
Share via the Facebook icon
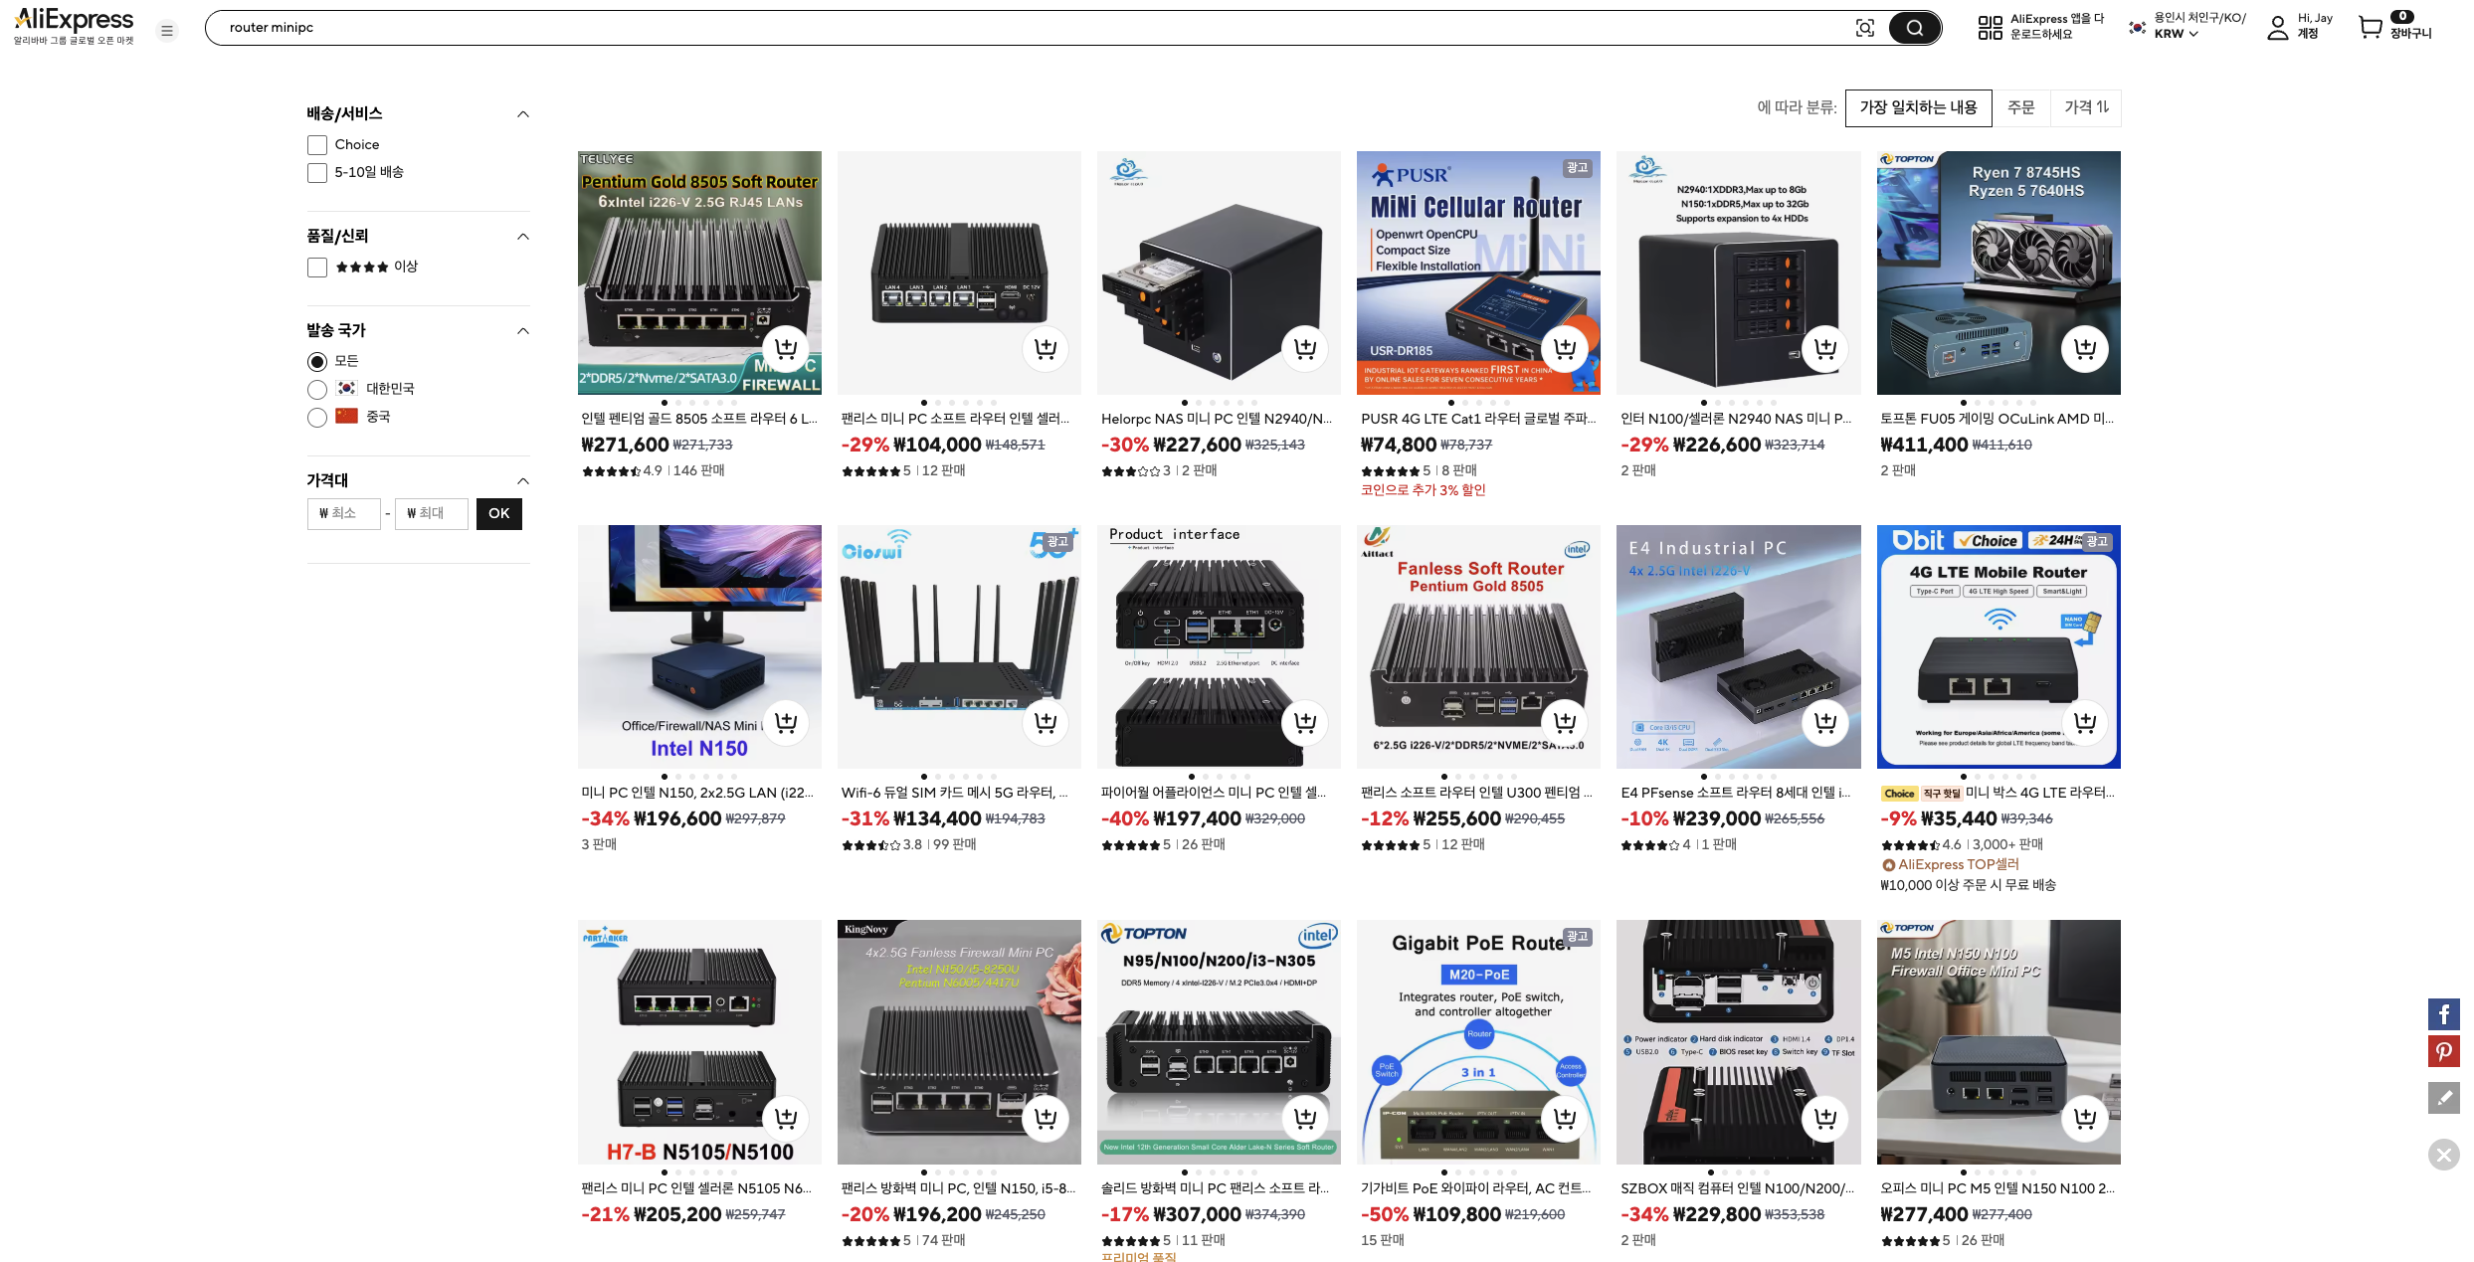pos(2443,1014)
